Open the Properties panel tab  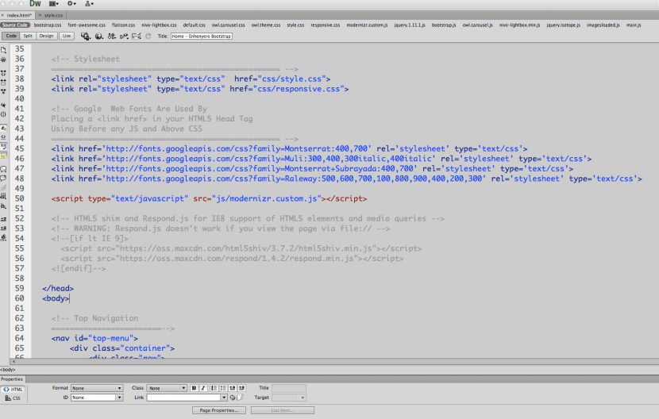coord(12,379)
